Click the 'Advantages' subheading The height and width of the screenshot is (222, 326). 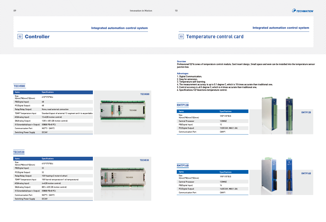tap(183, 73)
